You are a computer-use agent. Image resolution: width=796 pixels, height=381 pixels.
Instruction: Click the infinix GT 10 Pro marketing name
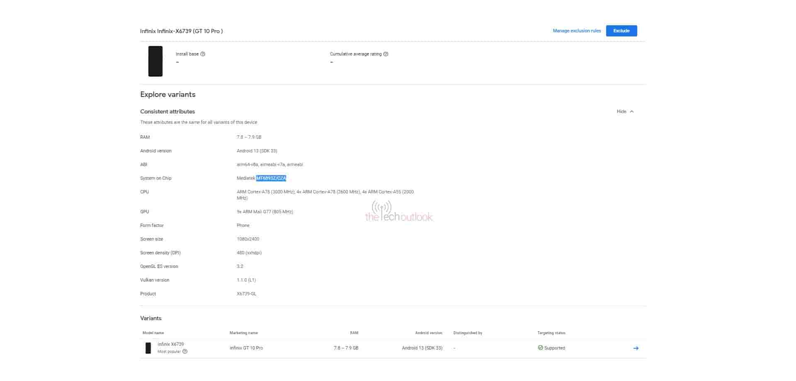click(245, 348)
